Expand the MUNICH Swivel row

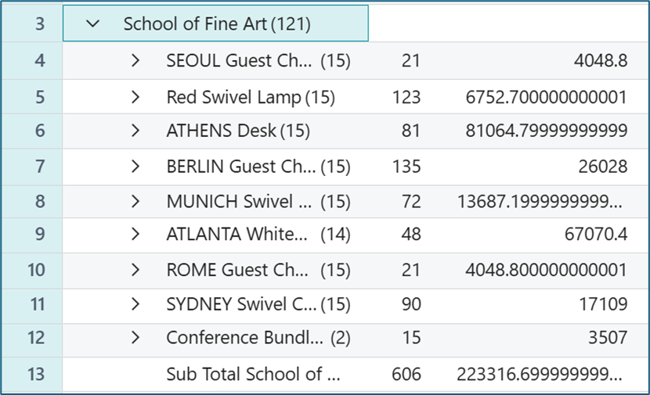click(x=135, y=202)
